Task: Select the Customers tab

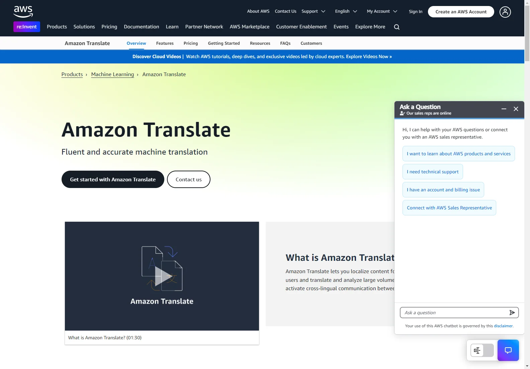Action: click(311, 43)
